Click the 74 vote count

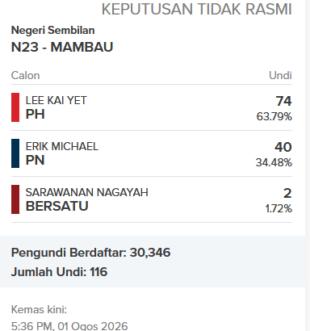pyautogui.click(x=283, y=101)
